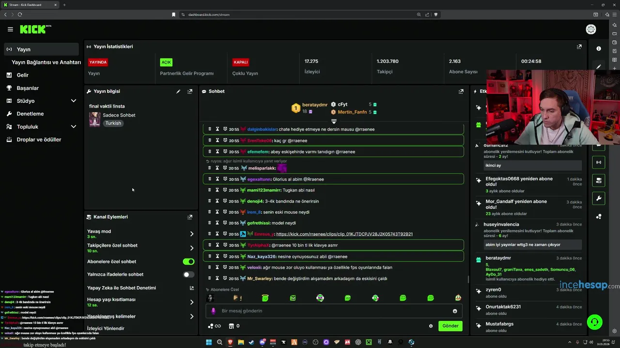Viewport: 620px width, 348px height.
Task: Edit stream info with the pencil icon
Action: 178,91
